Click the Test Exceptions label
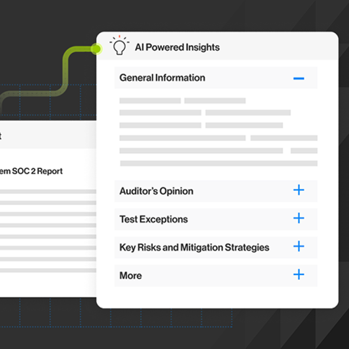Screen dimensions: 349x349 coord(154,219)
